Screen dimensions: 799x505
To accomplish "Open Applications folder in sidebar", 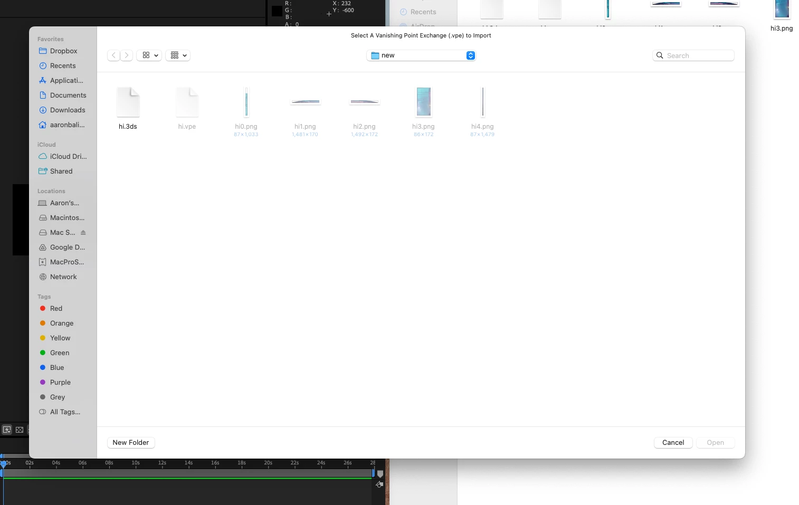I will [61, 81].
